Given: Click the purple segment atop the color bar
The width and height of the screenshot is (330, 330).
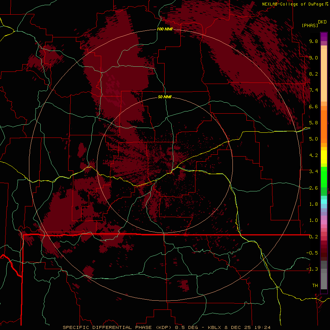Looking at the screenshot, I should (324, 37).
